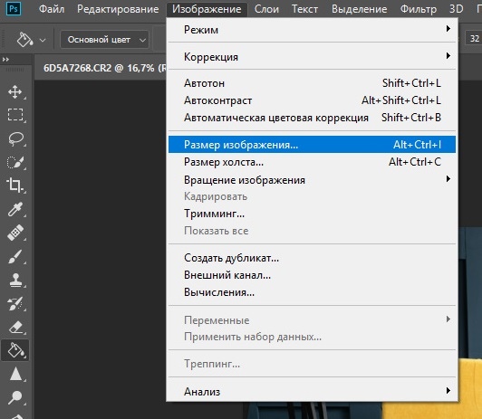
Task: Select the Healing Brush bandage tool
Action: pos(15,233)
